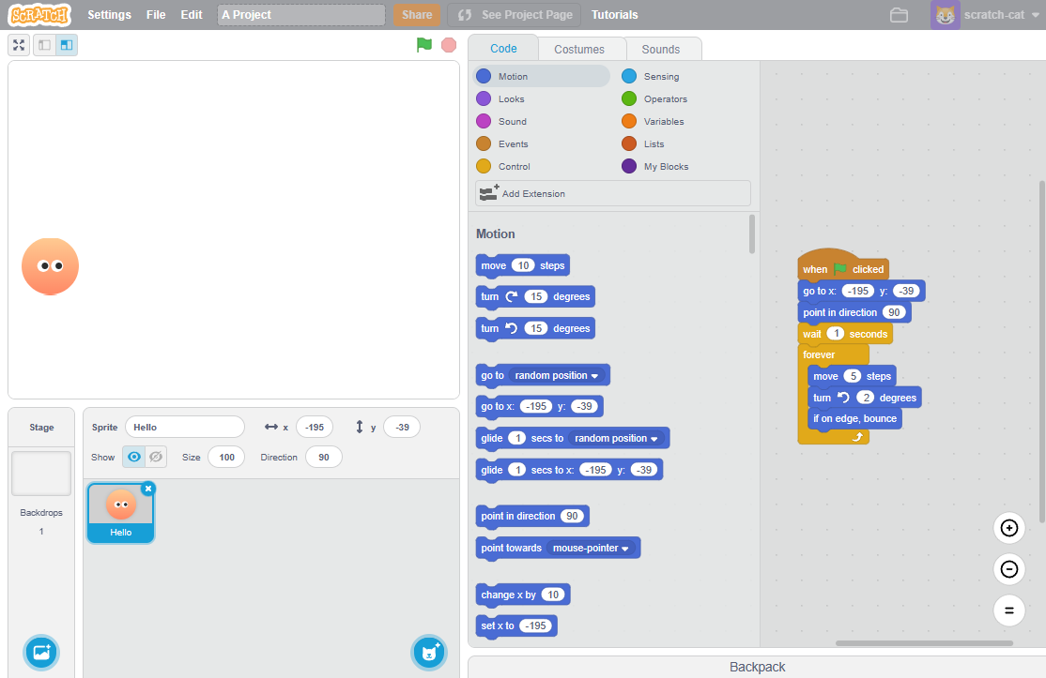
Task: Select the Hello sprite thumbnail
Action: (121, 513)
